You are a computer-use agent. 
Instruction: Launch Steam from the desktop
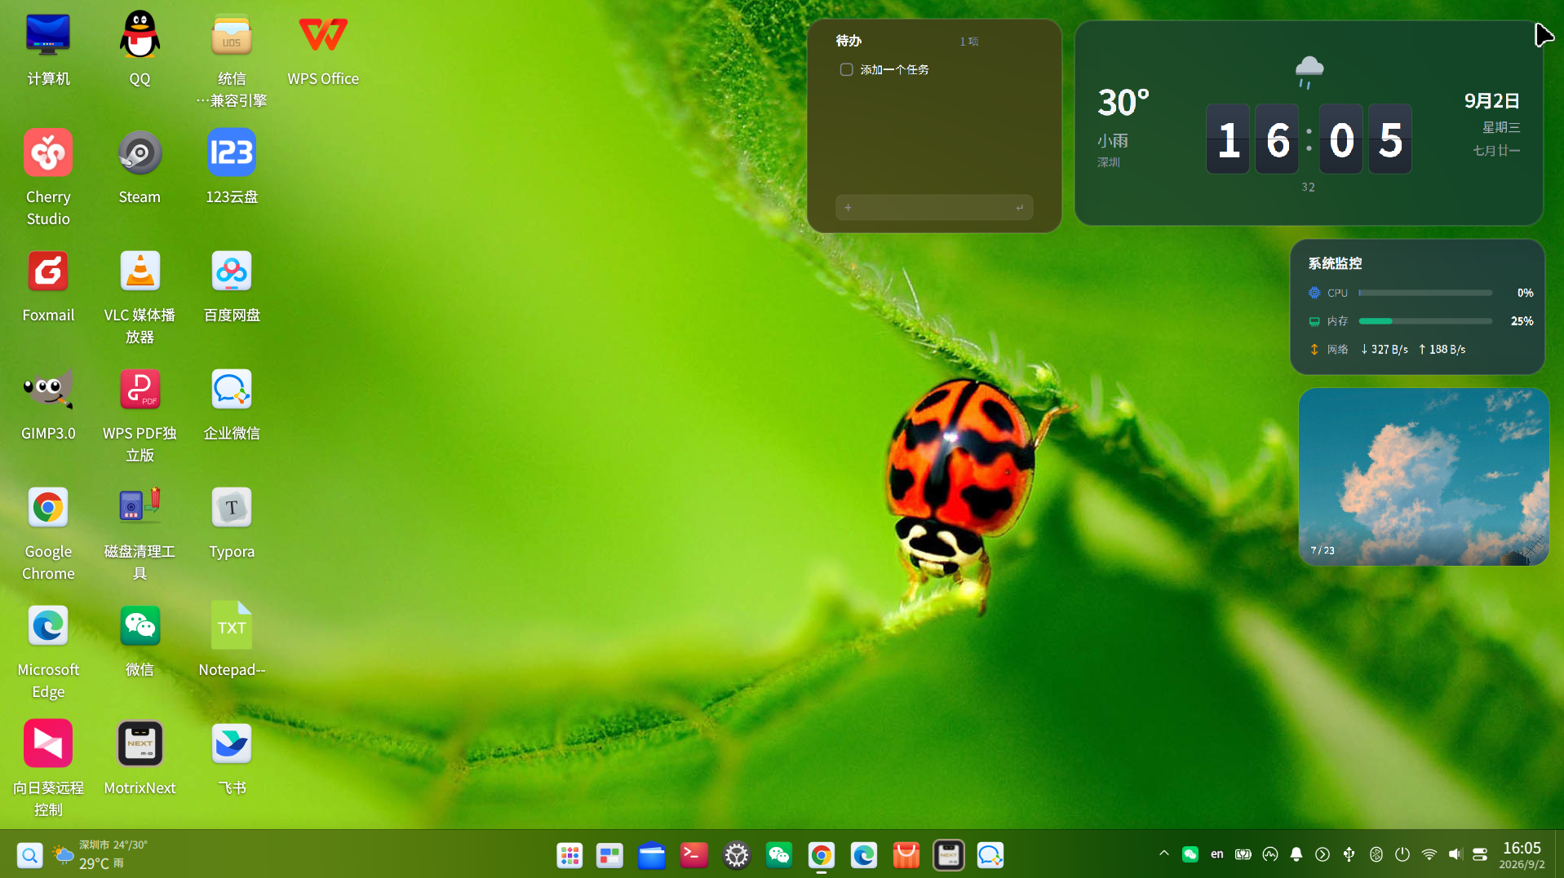(x=140, y=166)
